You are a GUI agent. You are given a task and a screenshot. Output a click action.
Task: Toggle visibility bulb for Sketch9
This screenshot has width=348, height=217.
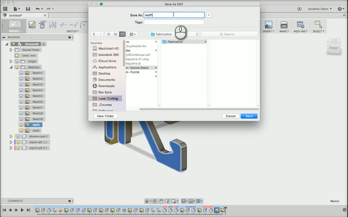pyautogui.click(x=21, y=119)
